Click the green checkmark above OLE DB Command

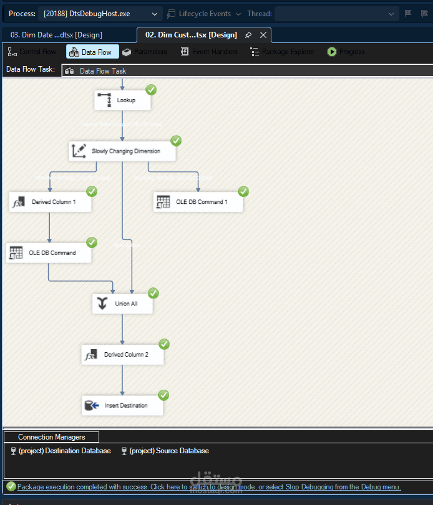pyautogui.click(x=92, y=242)
